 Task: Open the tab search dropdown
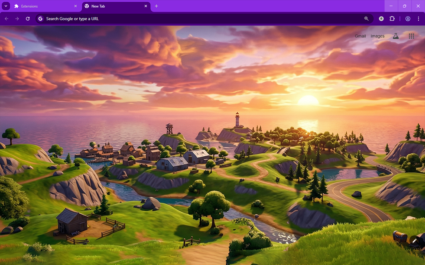6,6
